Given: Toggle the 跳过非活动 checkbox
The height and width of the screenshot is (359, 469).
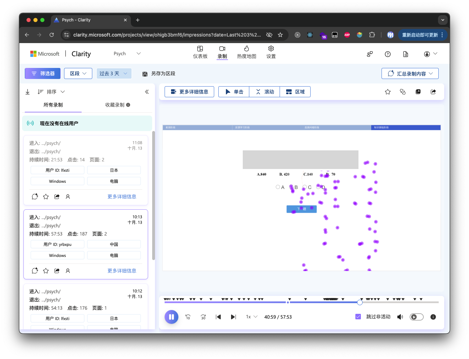Looking at the screenshot, I should tap(358, 317).
